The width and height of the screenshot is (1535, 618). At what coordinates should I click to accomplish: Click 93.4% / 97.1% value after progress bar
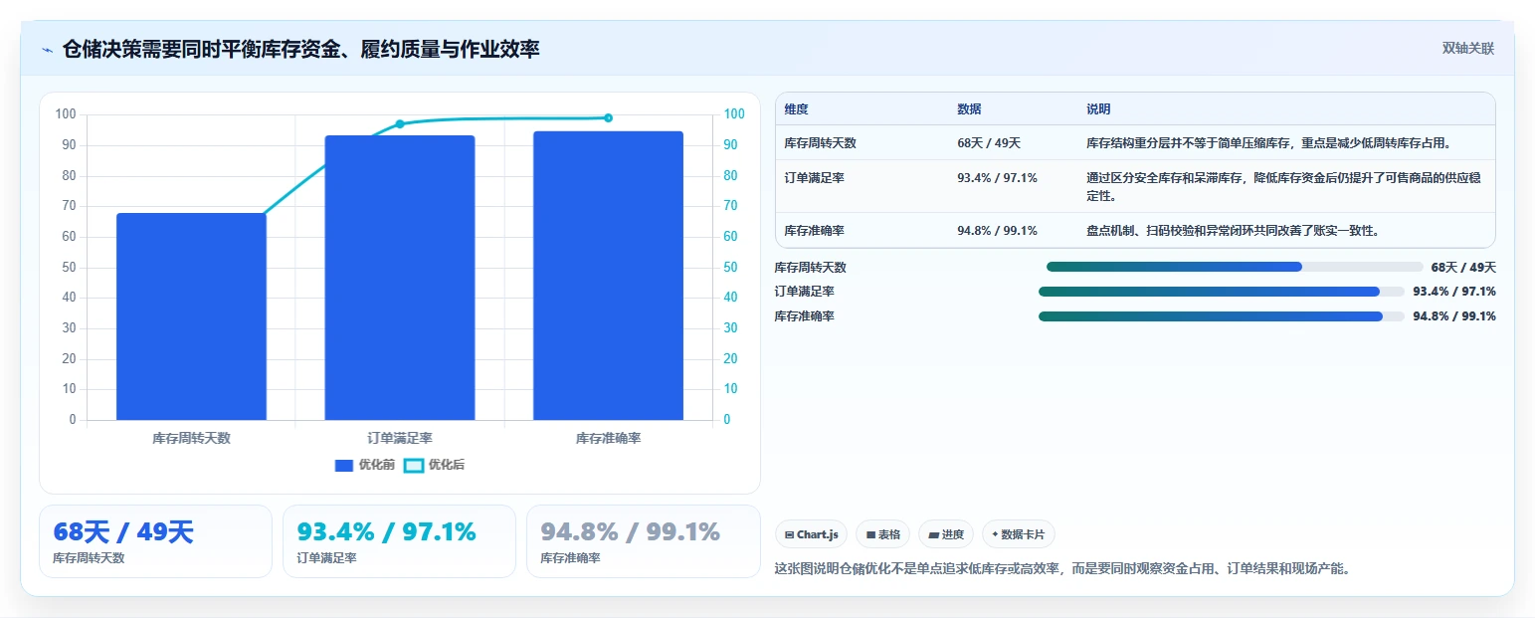(x=1454, y=292)
